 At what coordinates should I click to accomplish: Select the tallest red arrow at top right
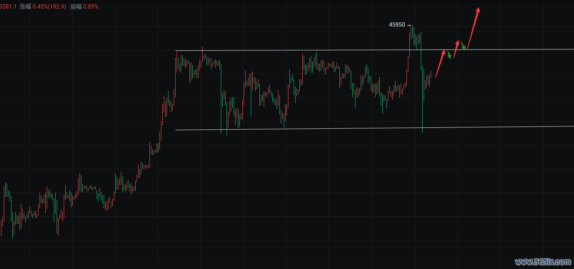[x=473, y=28]
